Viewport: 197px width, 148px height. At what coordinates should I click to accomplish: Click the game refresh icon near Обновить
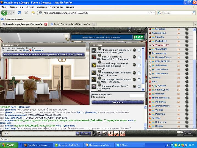(130, 30)
